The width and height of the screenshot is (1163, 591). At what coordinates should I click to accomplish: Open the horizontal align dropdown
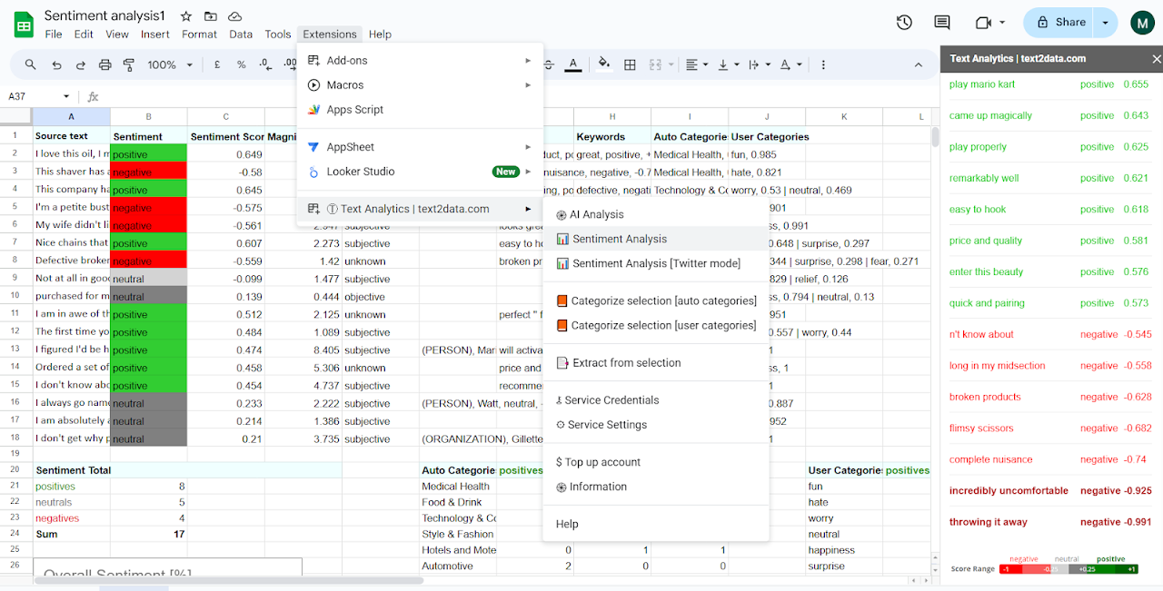(696, 64)
